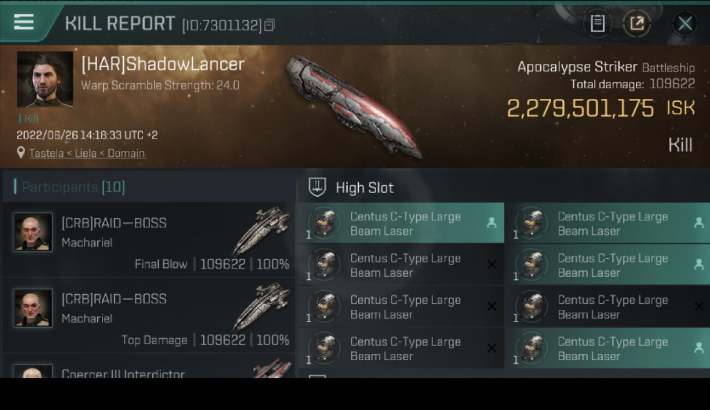Click the X mark on third-row right Beam Laser
This screenshot has height=410, width=710.
click(x=699, y=307)
